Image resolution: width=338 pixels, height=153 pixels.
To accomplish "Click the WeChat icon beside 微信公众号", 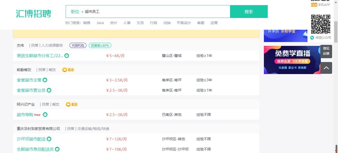I will pos(312,38).
